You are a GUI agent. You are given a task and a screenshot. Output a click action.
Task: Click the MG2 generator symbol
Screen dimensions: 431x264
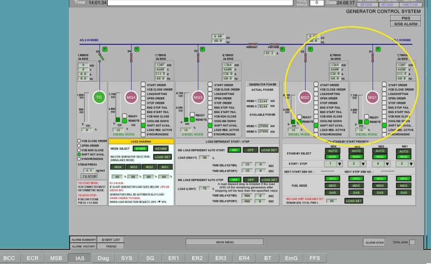(305, 97)
